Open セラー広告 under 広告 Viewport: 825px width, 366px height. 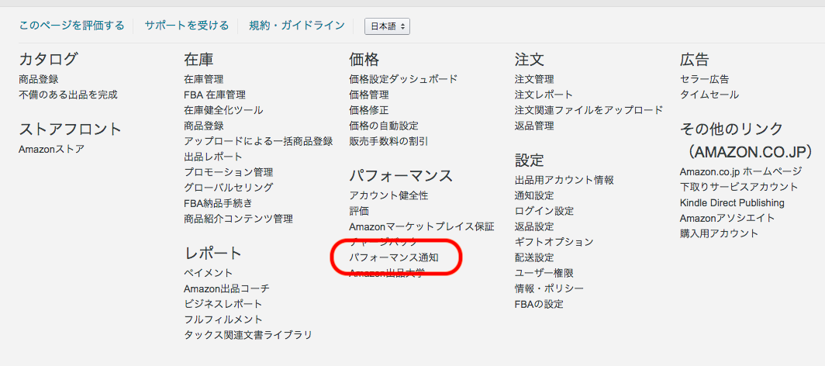(704, 79)
